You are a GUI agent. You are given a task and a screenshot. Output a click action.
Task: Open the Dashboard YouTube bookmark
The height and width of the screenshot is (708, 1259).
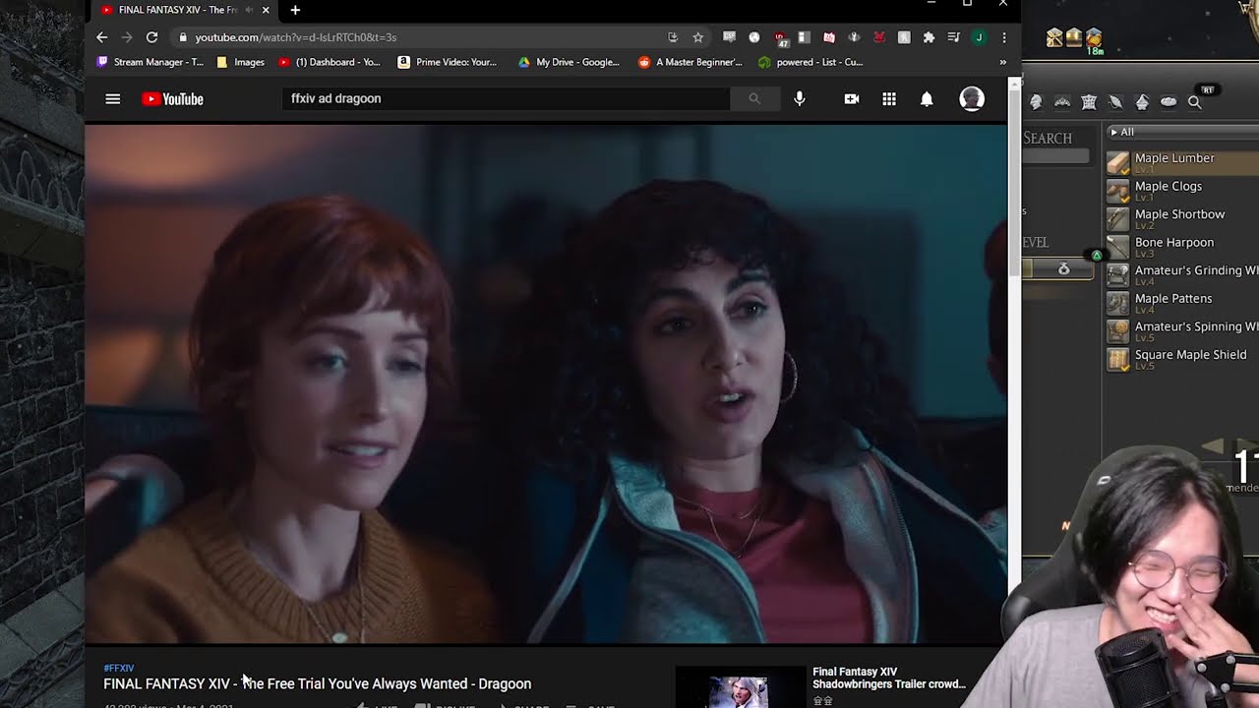click(330, 62)
